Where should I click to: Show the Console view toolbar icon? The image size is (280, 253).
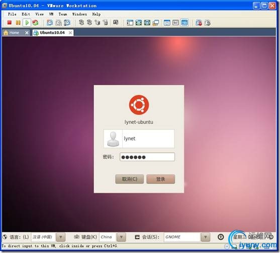[x=184, y=23]
